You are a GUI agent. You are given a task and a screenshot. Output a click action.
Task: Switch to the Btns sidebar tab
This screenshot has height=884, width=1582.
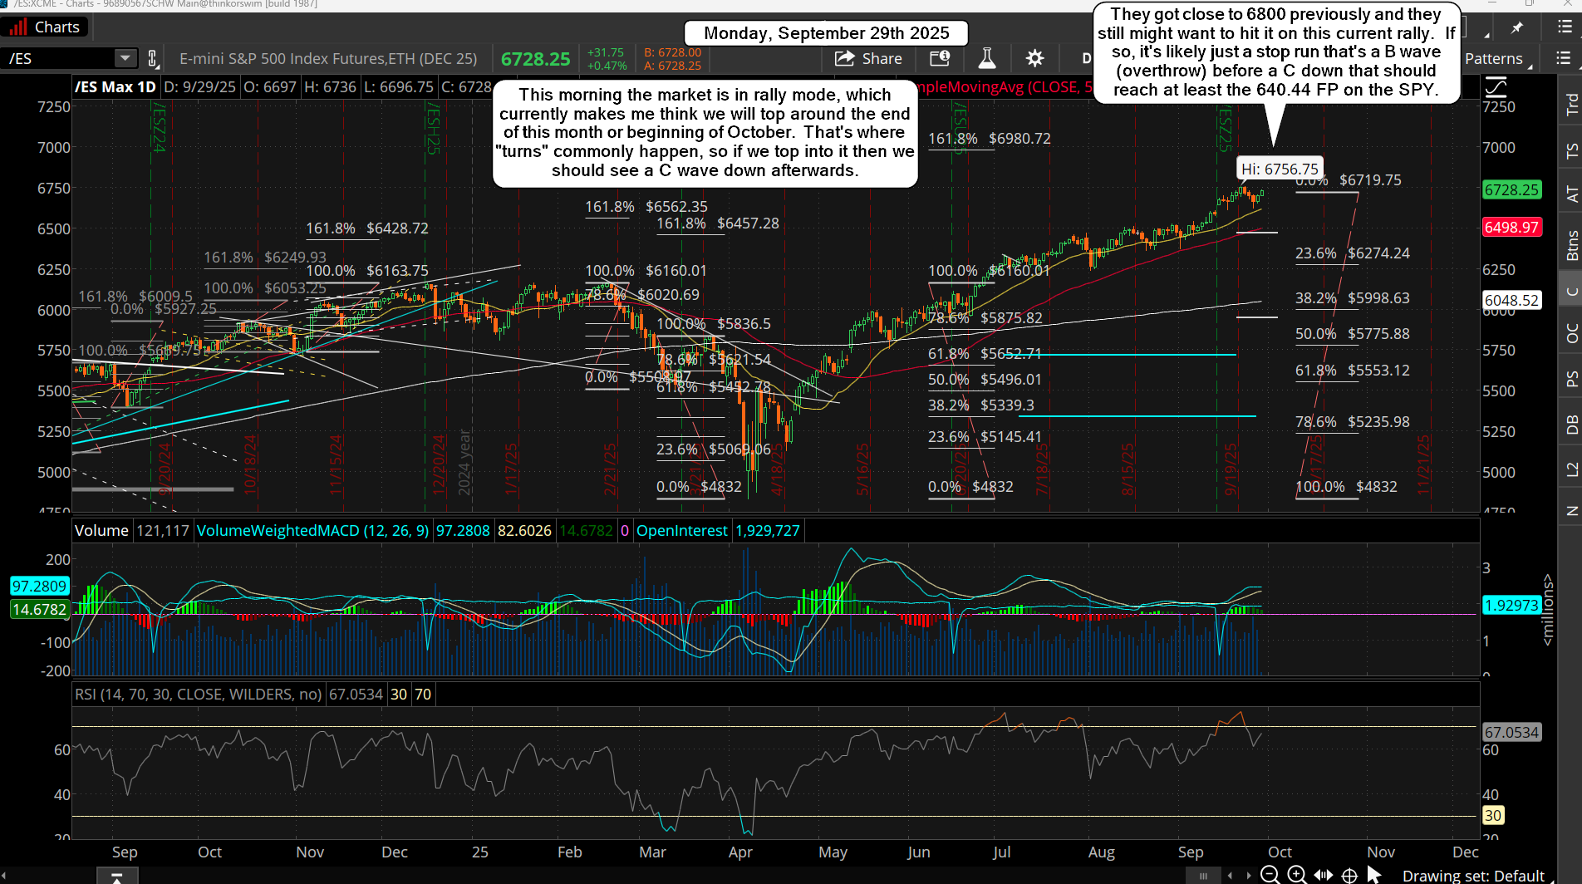pyautogui.click(x=1570, y=245)
